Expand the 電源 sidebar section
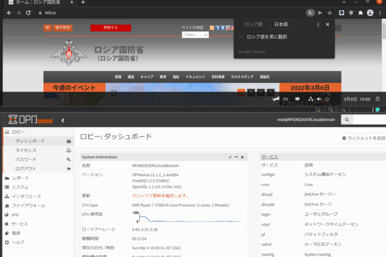The height and width of the screenshot is (257, 386). 38,233
